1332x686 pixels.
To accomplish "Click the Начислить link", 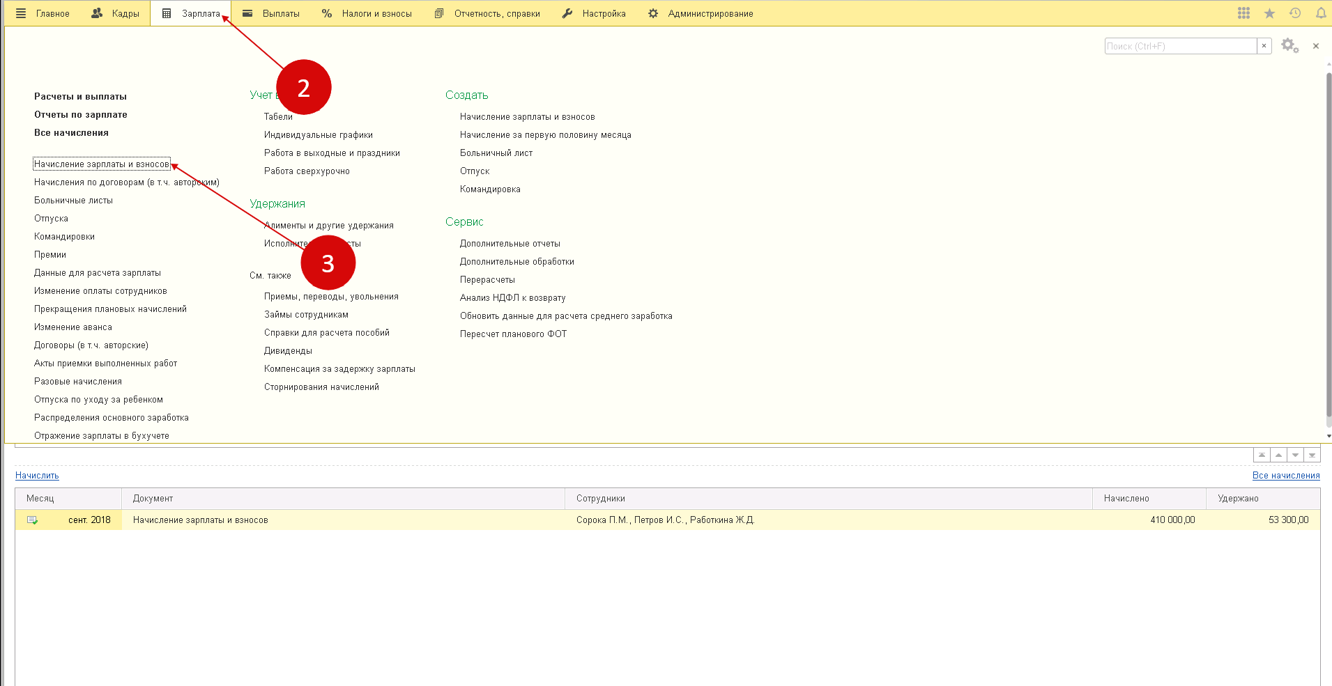I will pyautogui.click(x=37, y=476).
